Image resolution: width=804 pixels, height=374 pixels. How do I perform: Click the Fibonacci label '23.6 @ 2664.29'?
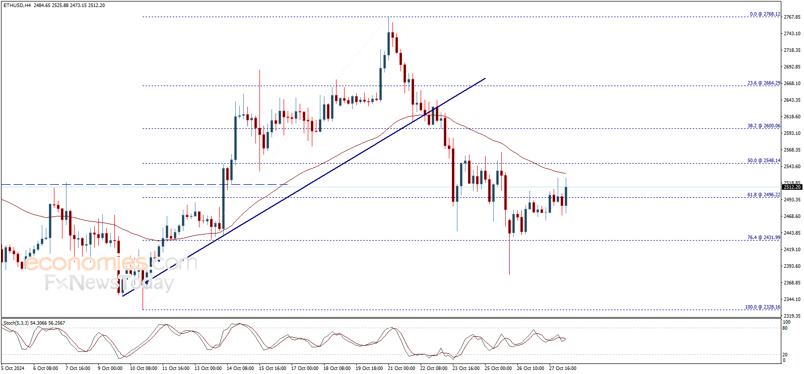pyautogui.click(x=764, y=83)
